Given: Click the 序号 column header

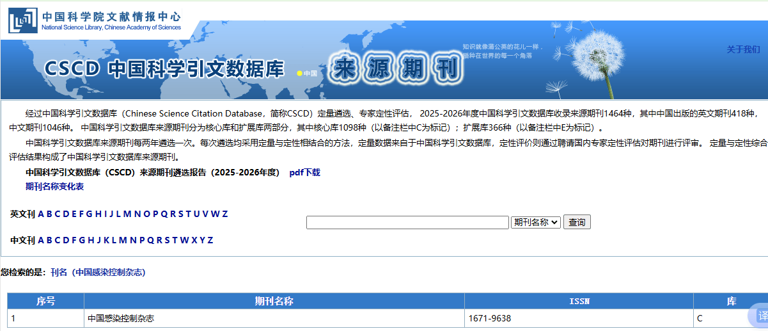Looking at the screenshot, I should (x=45, y=301).
